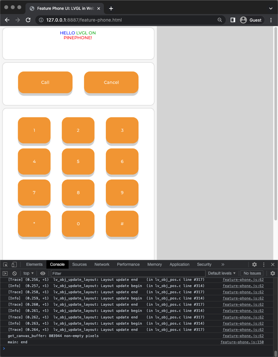Open DevTools settings gear icon
This screenshot has width=278, height=357.
(254, 264)
